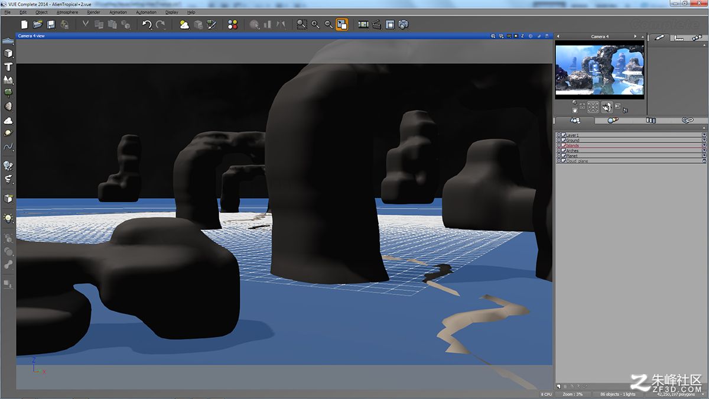
Task: Toggle the highlighted orange view layout button
Action: tap(342, 24)
